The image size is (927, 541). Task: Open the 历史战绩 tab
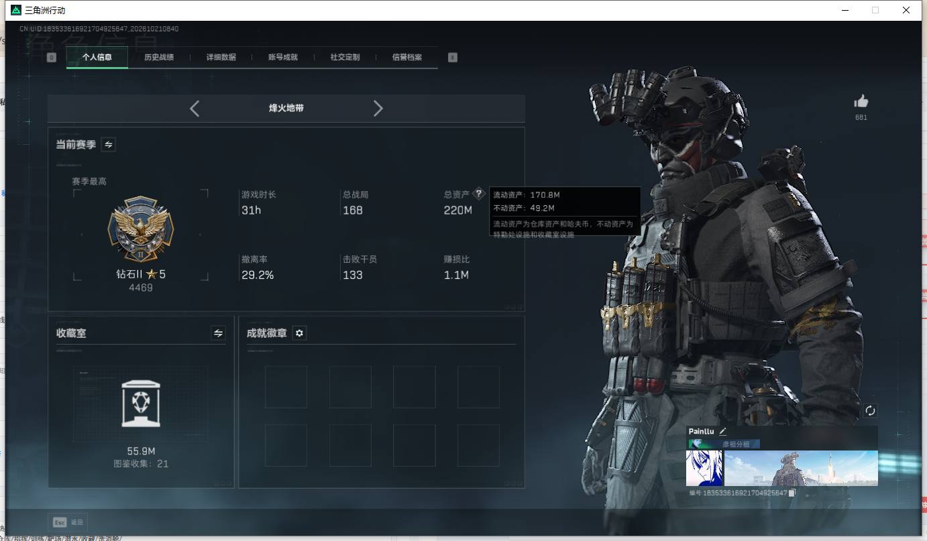159,58
